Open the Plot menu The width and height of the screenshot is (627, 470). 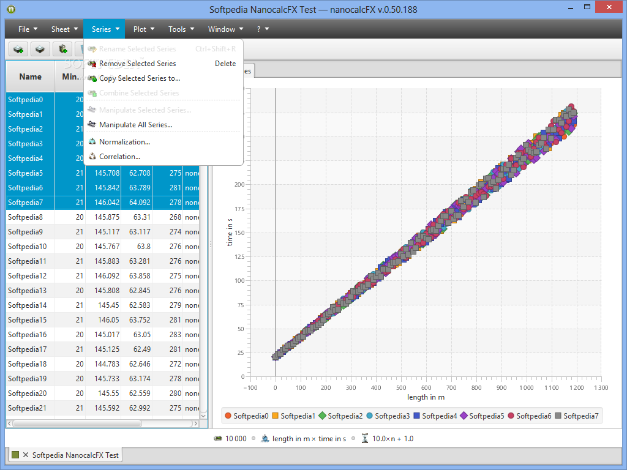pos(143,29)
